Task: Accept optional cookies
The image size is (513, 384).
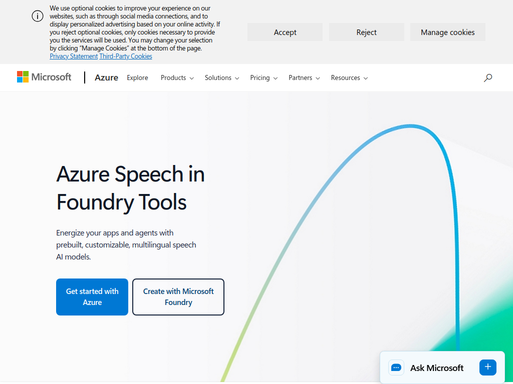Action: 285,32
